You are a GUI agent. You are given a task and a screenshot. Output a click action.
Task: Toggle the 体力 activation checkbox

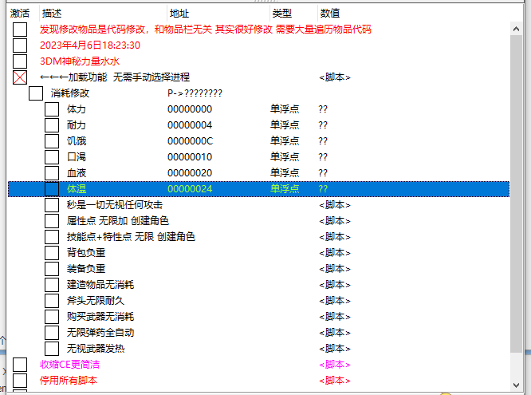[52, 109]
